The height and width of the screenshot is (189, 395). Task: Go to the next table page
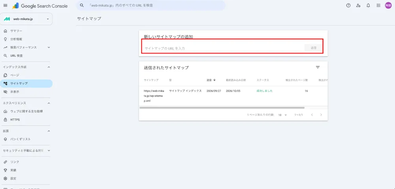(321, 115)
